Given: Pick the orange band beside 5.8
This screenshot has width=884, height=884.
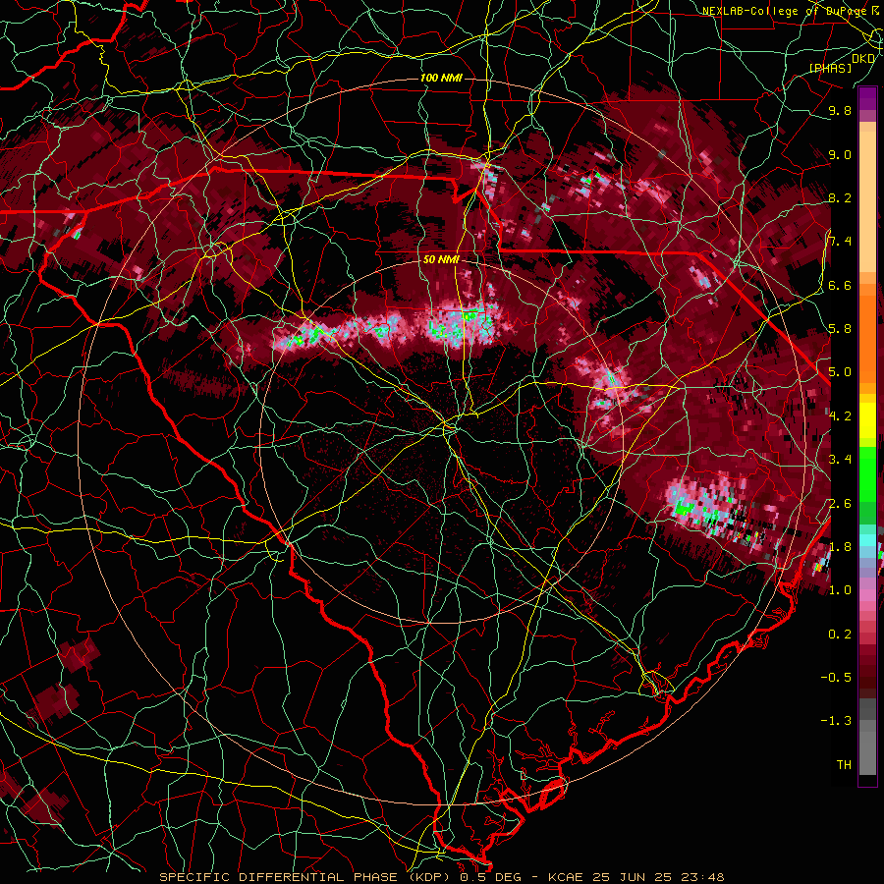Looking at the screenshot, I should 867,333.
